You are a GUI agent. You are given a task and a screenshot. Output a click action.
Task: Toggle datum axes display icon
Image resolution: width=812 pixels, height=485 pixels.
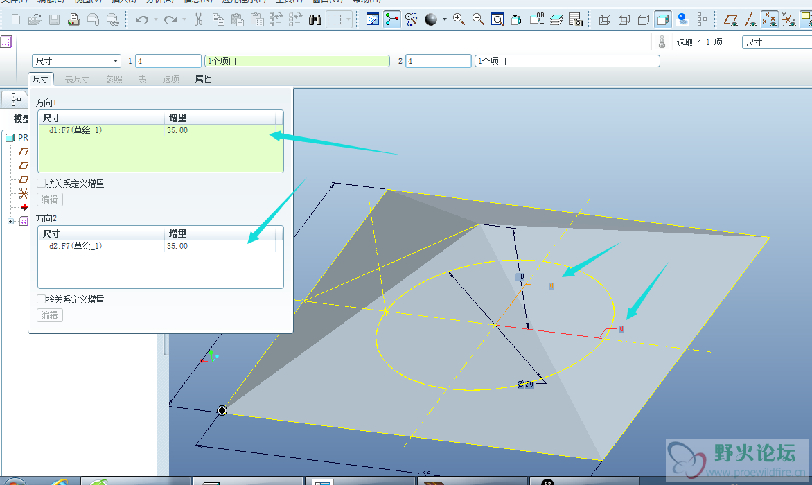click(750, 19)
